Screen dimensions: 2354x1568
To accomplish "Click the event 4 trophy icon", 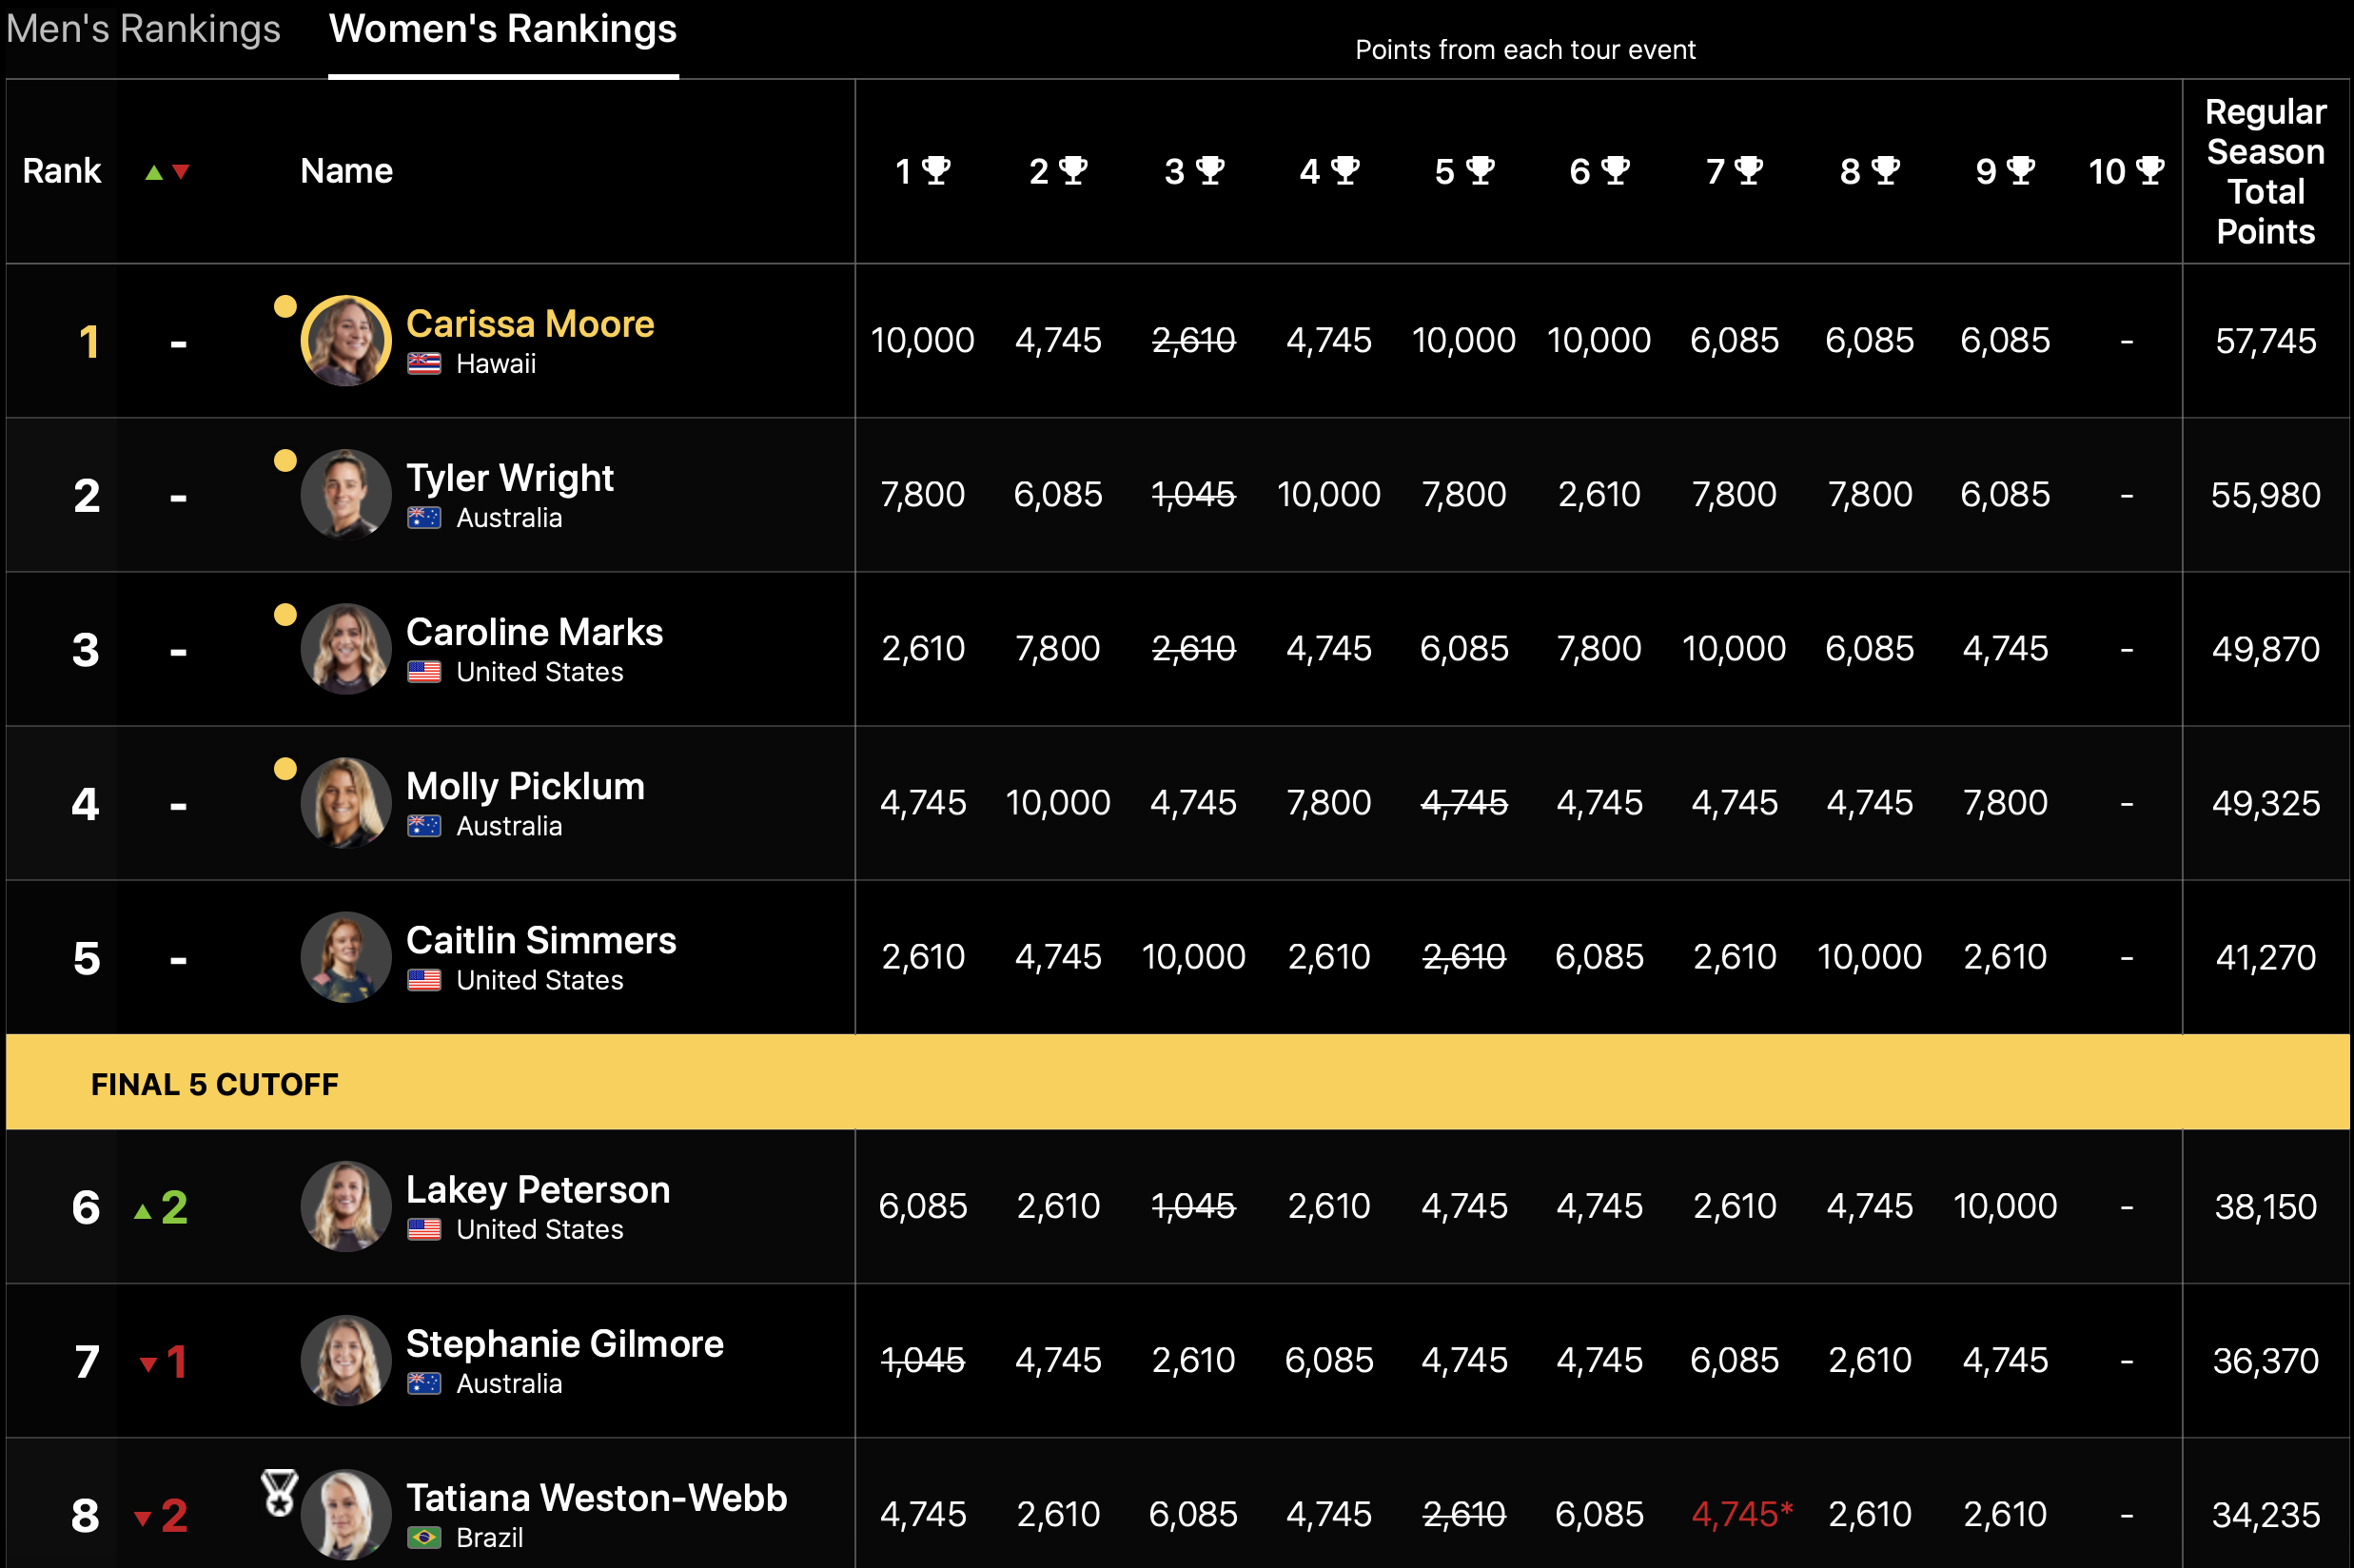I will pyautogui.click(x=1345, y=170).
